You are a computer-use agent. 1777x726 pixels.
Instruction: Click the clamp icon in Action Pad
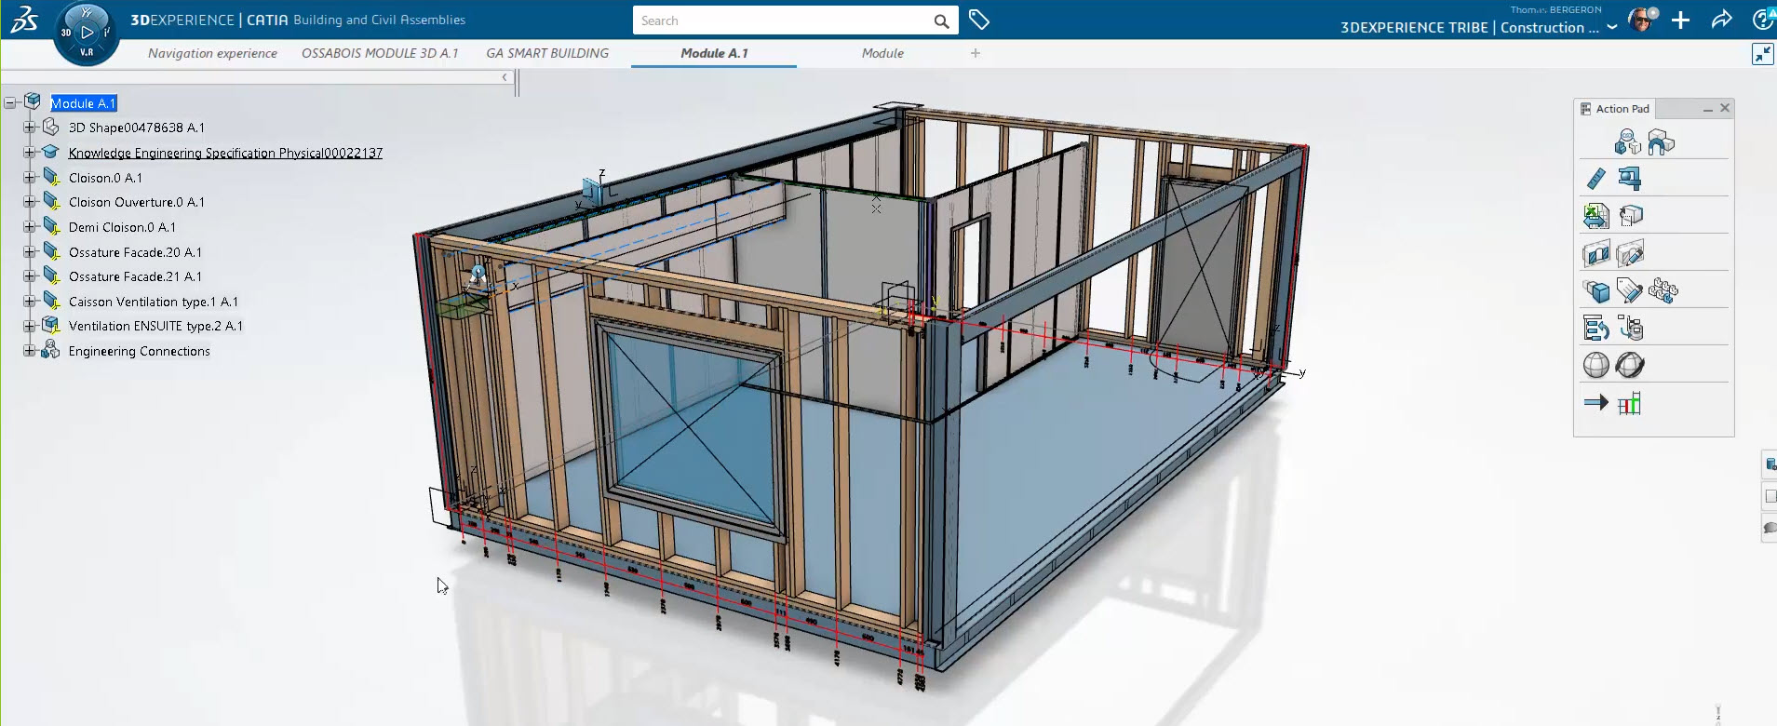click(1629, 178)
